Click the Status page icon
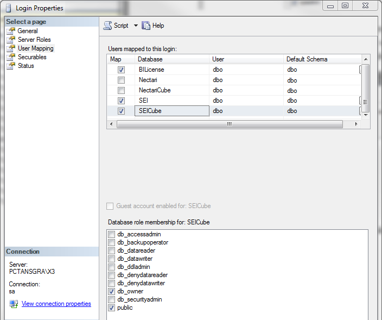This screenshot has height=320, width=382. coord(11,66)
